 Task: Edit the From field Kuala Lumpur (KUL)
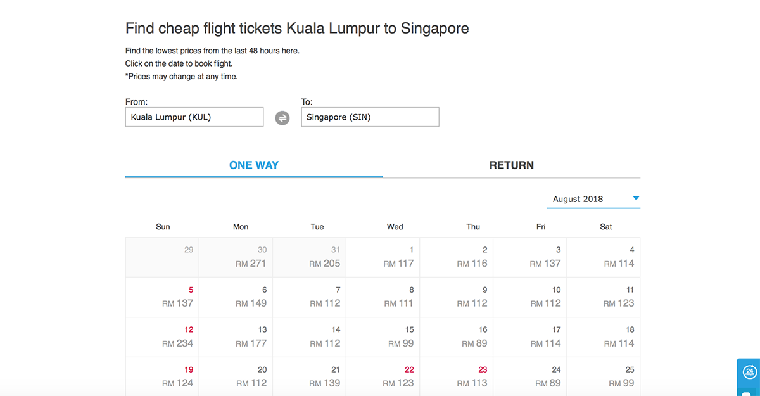194,117
